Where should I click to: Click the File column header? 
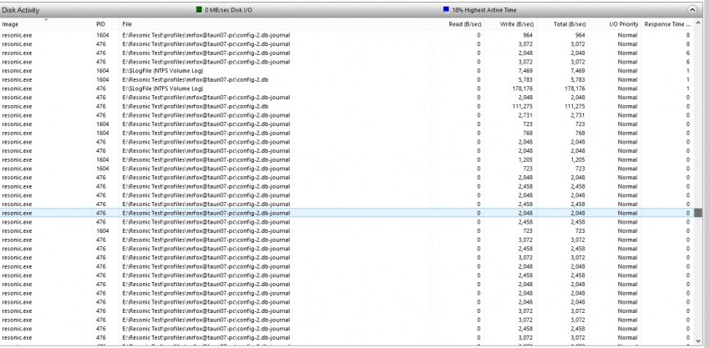click(x=127, y=24)
